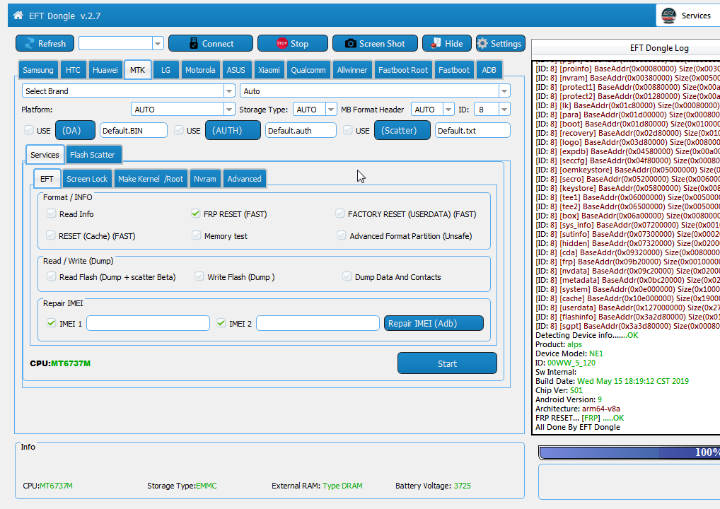Uncheck the FRP RESET (FAST) checkbox
Viewport: 720px width, 509px height.
point(196,213)
